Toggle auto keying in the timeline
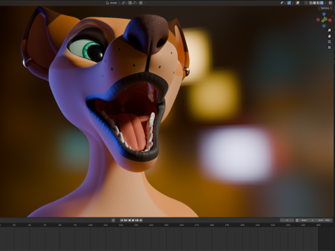This screenshot has height=251, width=335. tap(113, 220)
